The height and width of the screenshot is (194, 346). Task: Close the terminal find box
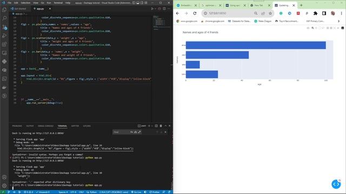(165, 132)
